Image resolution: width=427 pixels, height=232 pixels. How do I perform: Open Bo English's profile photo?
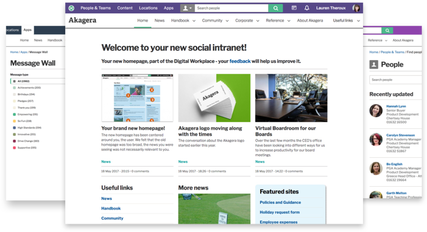pos(376,168)
